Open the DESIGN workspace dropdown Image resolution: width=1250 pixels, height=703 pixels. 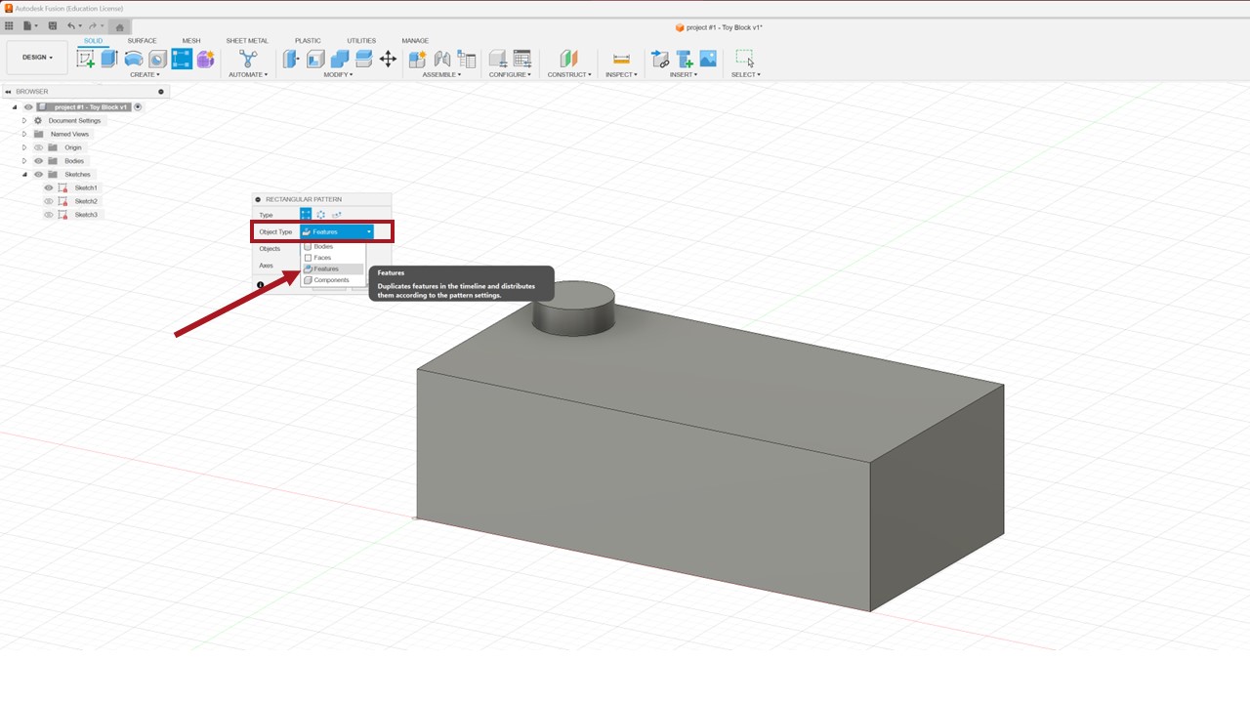tap(37, 58)
